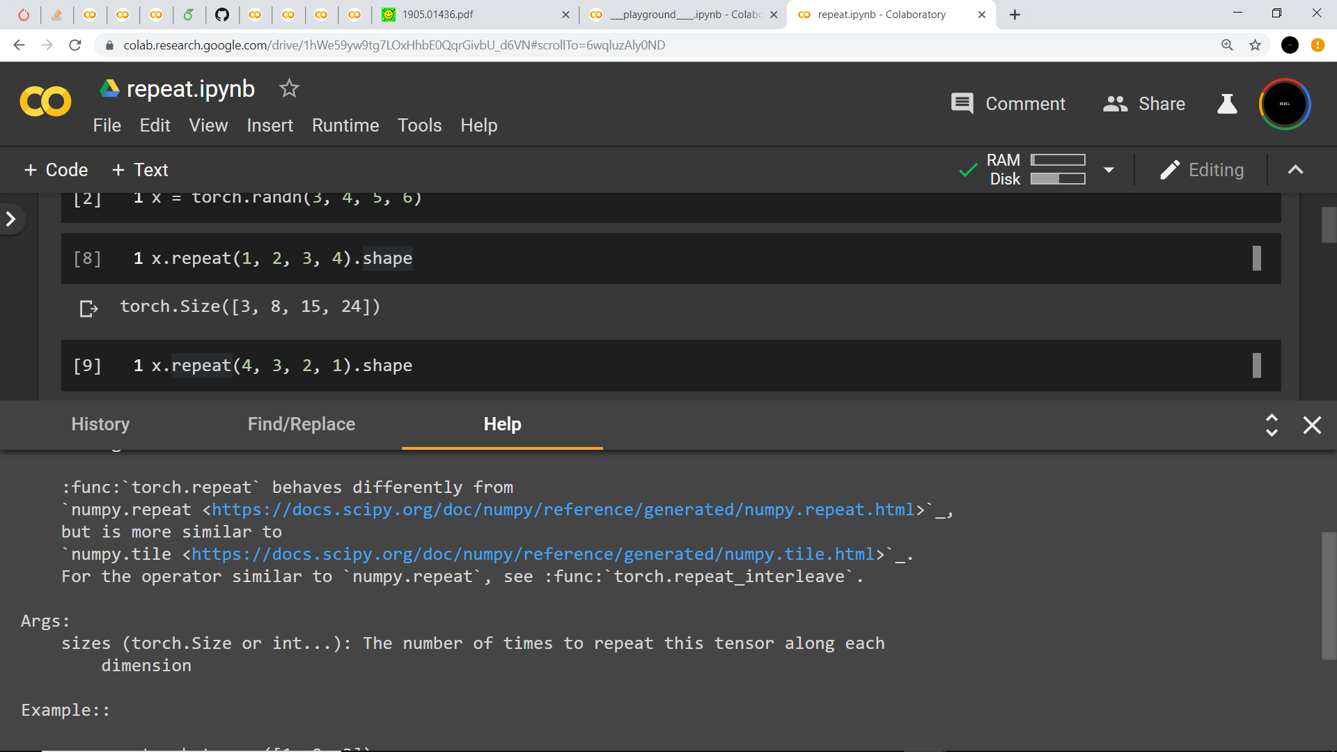Switch to the Find/Replace tab
The height and width of the screenshot is (752, 1337).
(x=302, y=424)
